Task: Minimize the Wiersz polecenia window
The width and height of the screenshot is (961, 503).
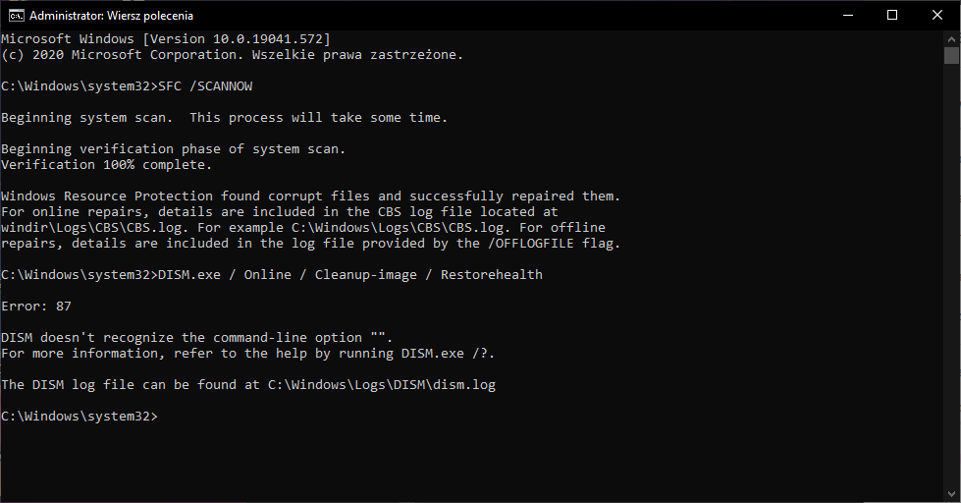Action: tap(848, 16)
